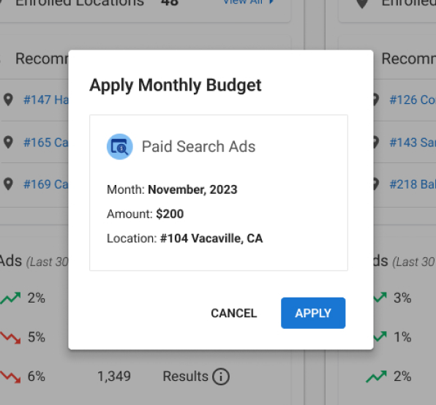Viewport: 436px width, 405px height.
Task: Click the Paid Search Ads icon
Action: pyautogui.click(x=120, y=147)
